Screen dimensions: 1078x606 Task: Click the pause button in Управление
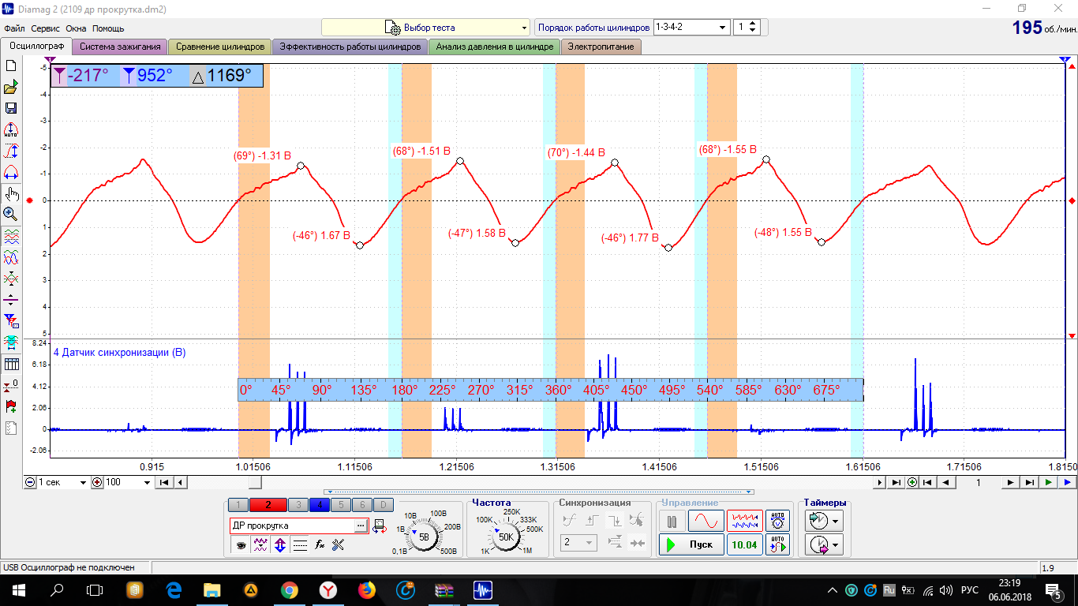[672, 522]
